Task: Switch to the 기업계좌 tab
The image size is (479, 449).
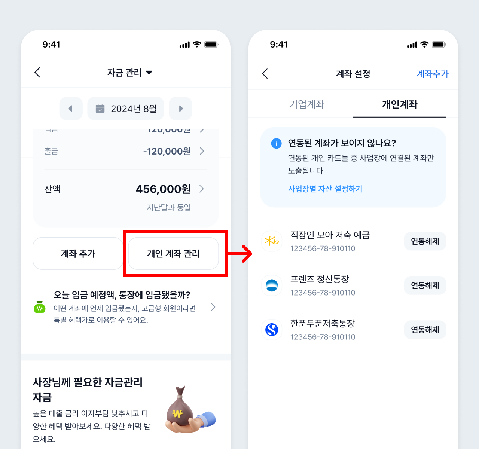Action: click(x=306, y=104)
